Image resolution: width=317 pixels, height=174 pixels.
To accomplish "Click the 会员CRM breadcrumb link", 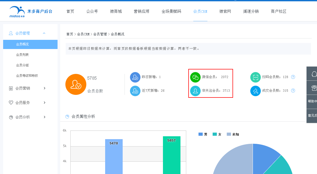I will [x=83, y=34].
